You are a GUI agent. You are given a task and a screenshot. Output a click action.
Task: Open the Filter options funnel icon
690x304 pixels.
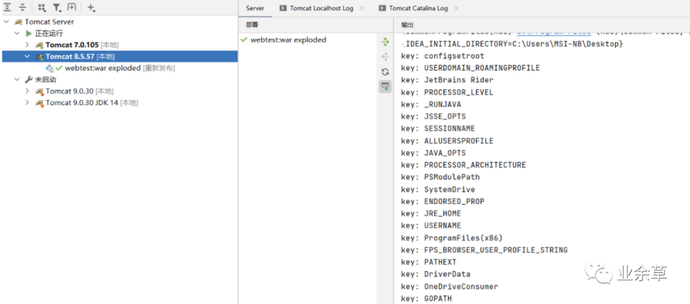(57, 8)
